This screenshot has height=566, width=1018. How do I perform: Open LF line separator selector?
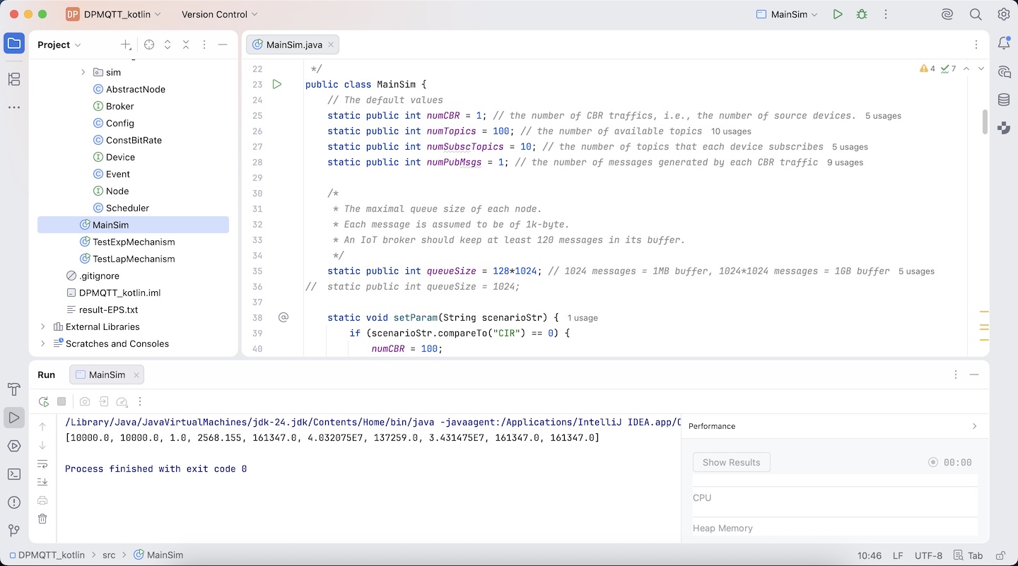click(x=898, y=555)
